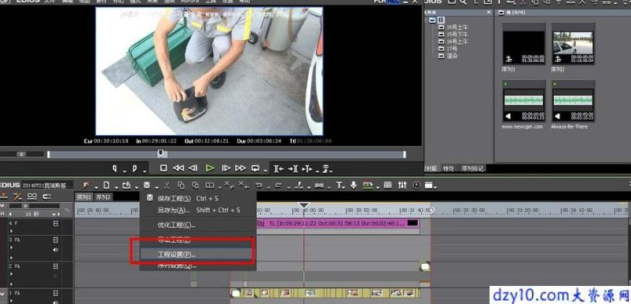Click the Vectorscope/waveform circular icon
This screenshot has width=631, height=304.
click(x=416, y=185)
